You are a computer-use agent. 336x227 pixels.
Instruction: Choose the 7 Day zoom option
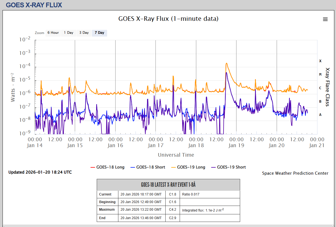(99, 33)
